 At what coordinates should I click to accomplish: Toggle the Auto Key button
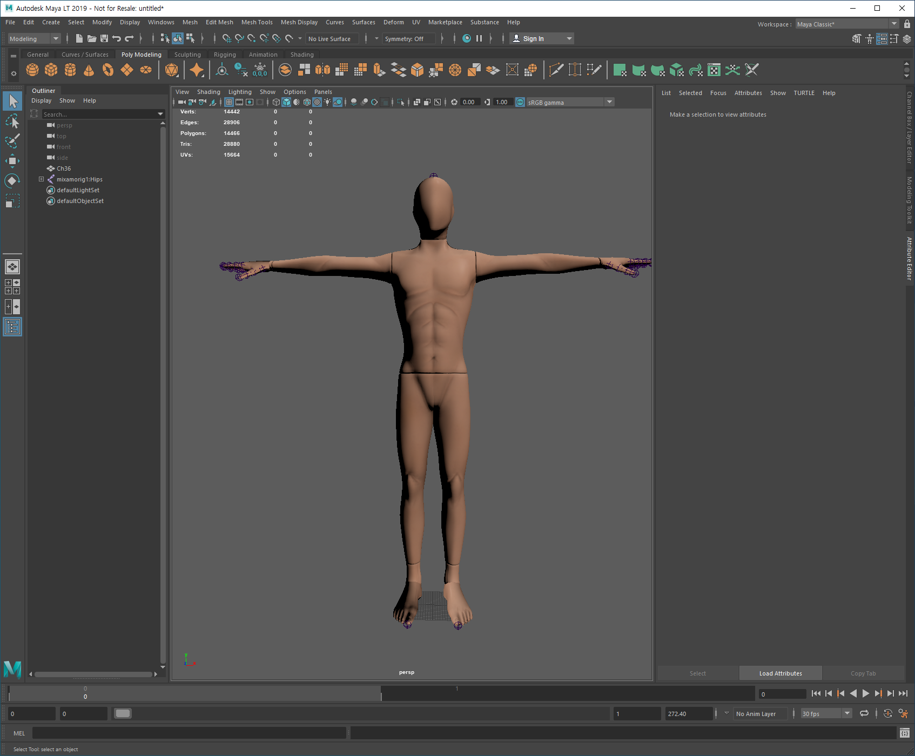(x=887, y=713)
